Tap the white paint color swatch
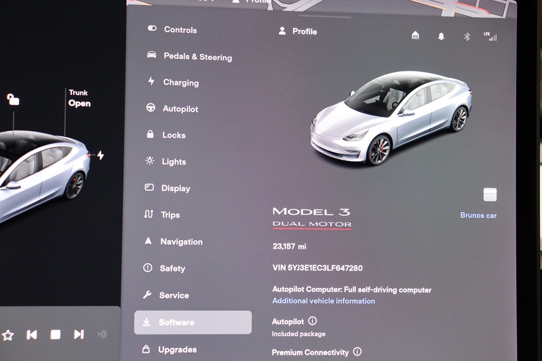Viewport: 542px width, 361px height. (490, 194)
